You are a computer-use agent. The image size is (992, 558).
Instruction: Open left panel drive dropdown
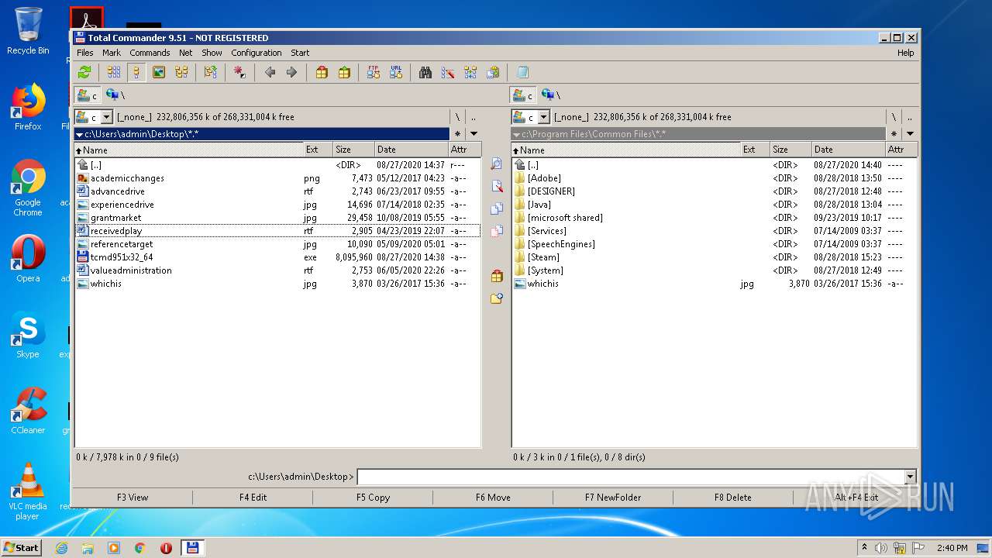click(106, 117)
